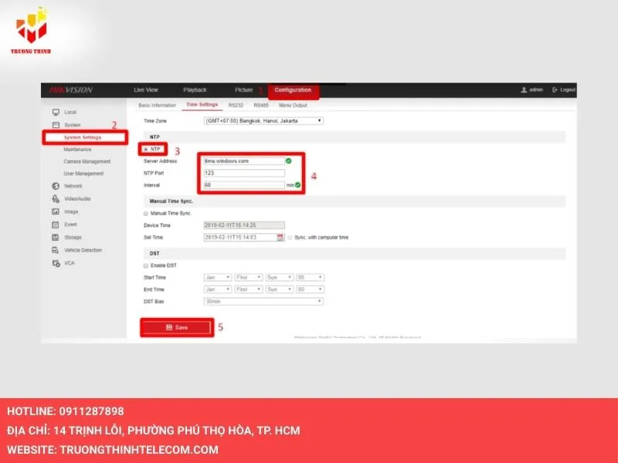618x463 pixels.
Task: Select the NTP radio button
Action: pyautogui.click(x=145, y=150)
